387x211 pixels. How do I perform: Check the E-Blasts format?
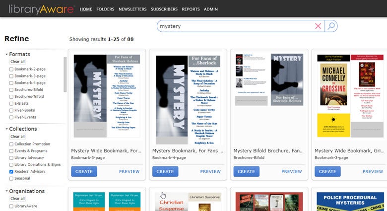click(11, 104)
